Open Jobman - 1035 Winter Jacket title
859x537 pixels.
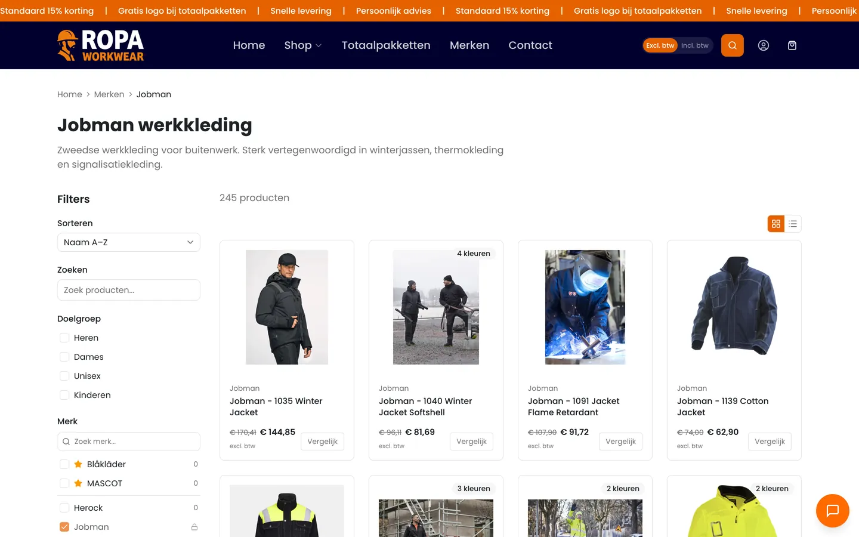[276, 407]
